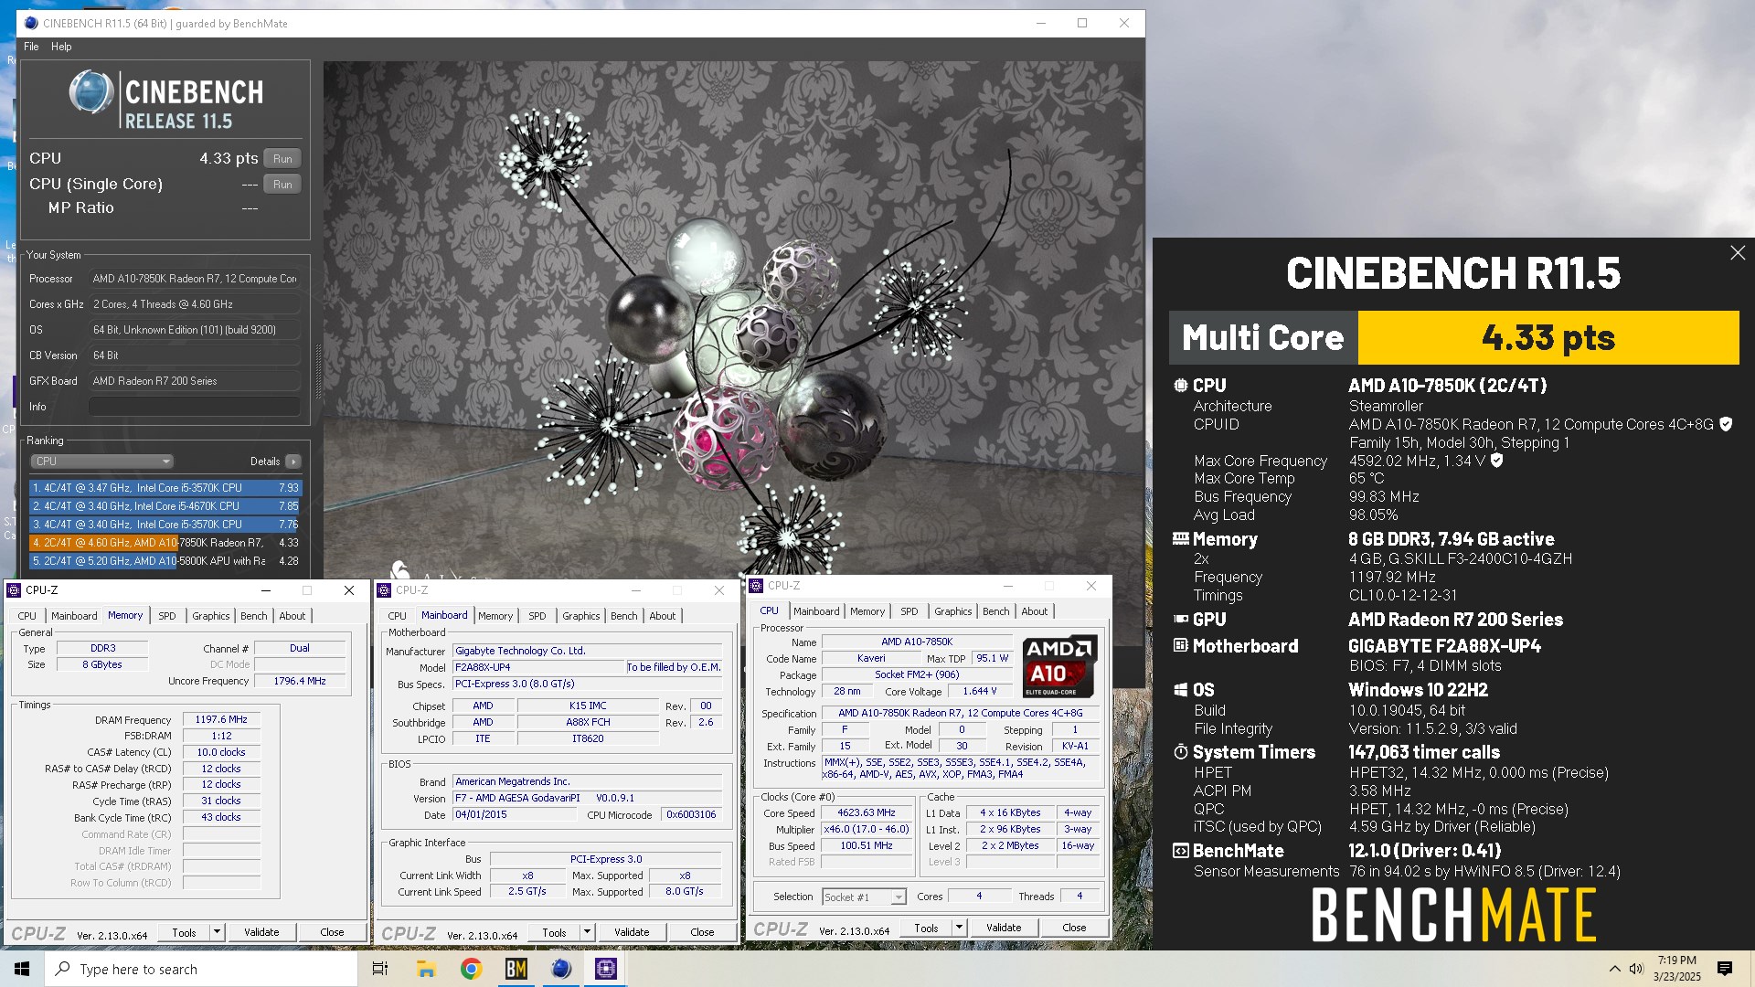1755x987 pixels.
Task: Run the CPU multi-core benchmark
Action: click(282, 159)
